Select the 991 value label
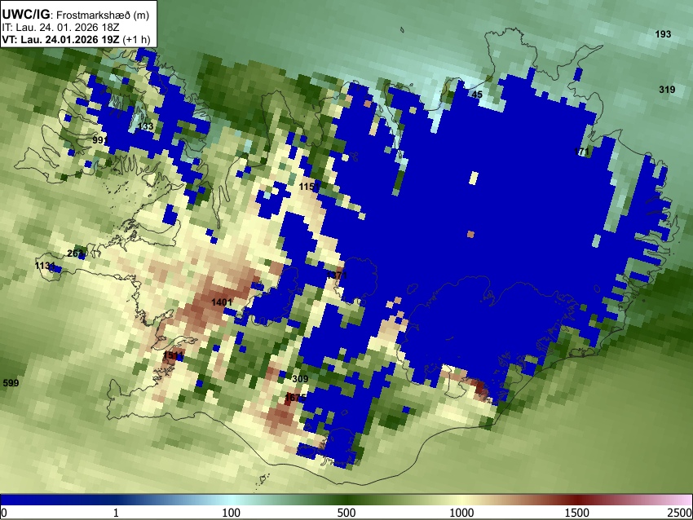 coord(100,140)
